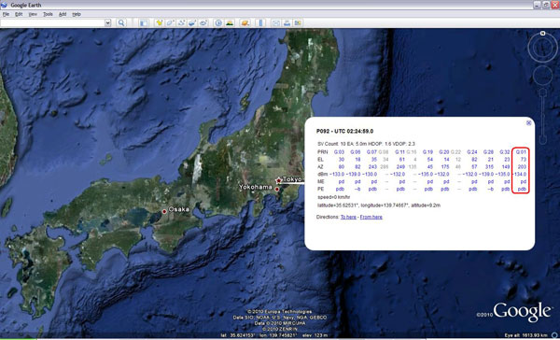Adjust the vertical zoom slider
This screenshot has height=340, width=560.
pyautogui.click(x=543, y=116)
